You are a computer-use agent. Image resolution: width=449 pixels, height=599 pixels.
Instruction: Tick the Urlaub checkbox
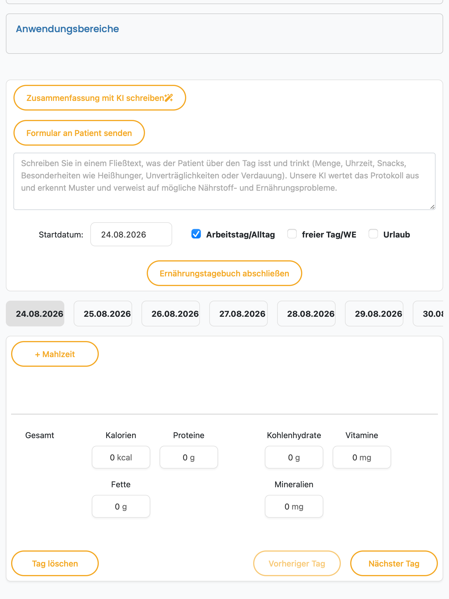click(x=373, y=234)
